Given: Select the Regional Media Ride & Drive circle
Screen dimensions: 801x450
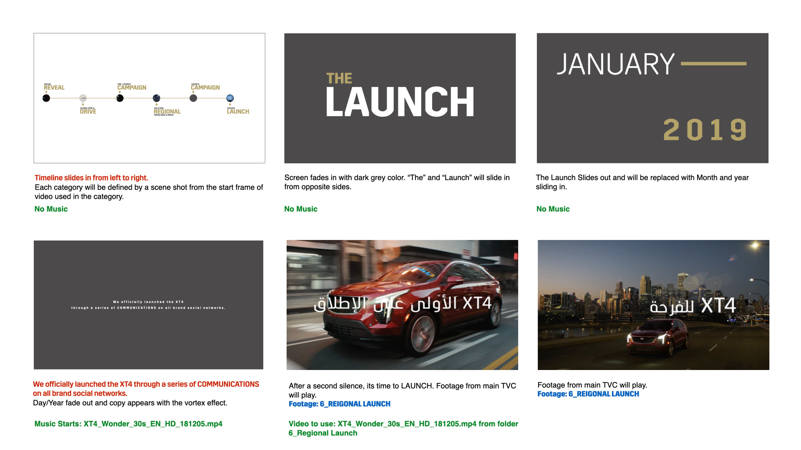Looking at the screenshot, I should pyautogui.click(x=156, y=98).
